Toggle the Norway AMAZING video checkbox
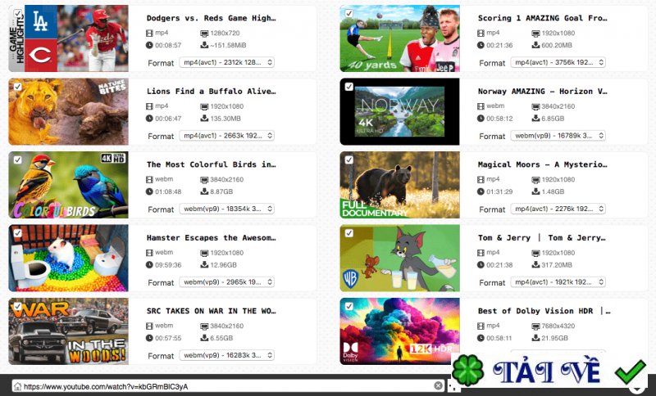656x396 pixels. tap(349, 87)
